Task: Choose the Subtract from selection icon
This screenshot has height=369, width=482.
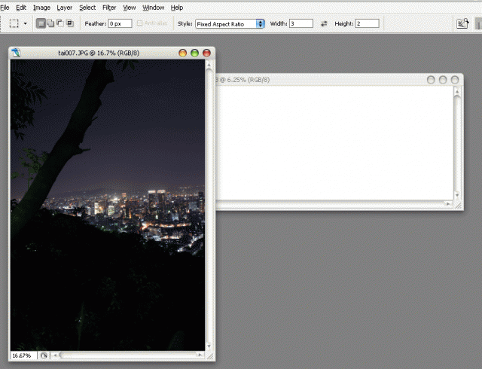Action: (60, 23)
